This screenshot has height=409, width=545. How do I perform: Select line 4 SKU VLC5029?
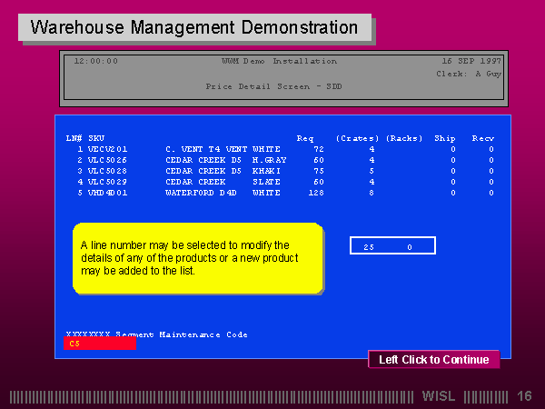[x=107, y=181]
